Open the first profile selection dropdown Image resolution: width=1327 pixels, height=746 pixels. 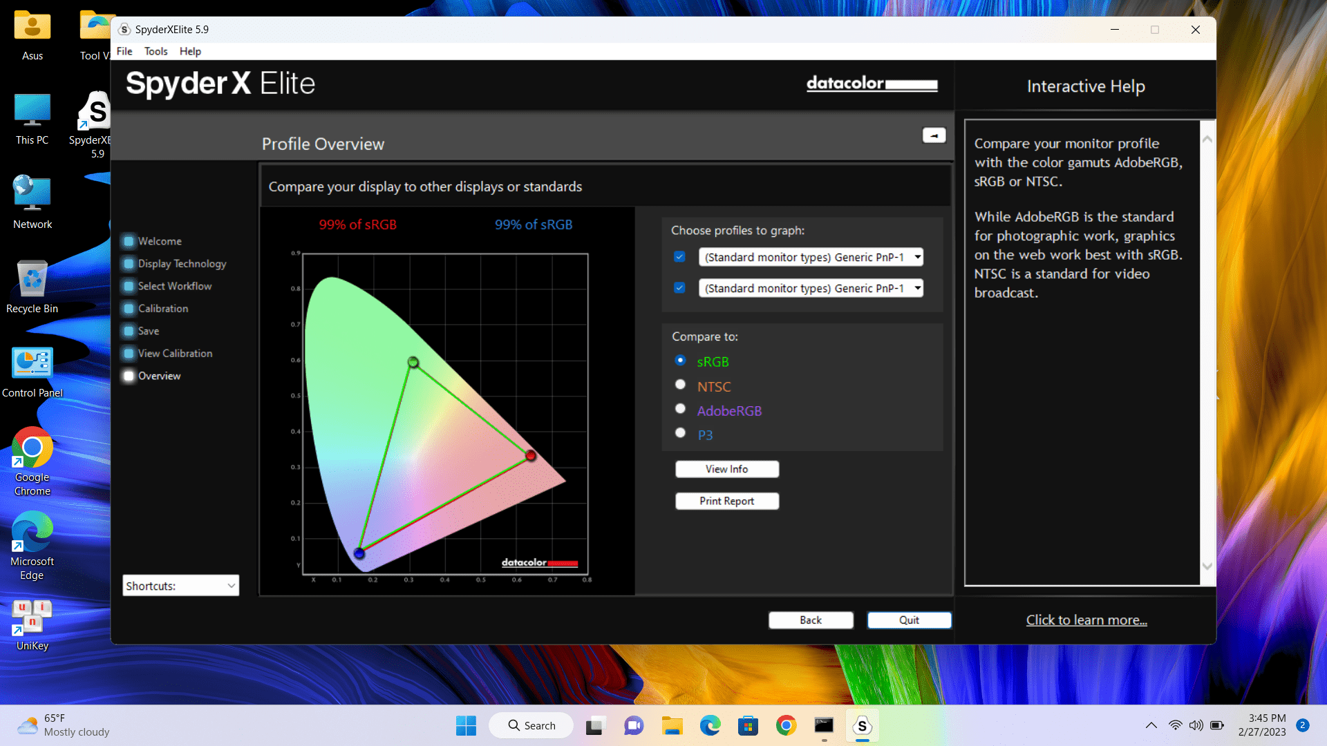tap(811, 257)
